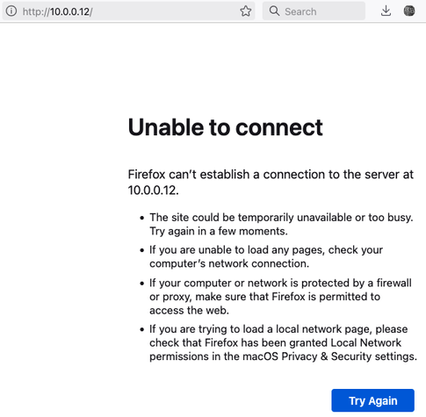This screenshot has height=417, width=426.
Task: Click the 'http://' prefix in the URL
Action: 36,11
